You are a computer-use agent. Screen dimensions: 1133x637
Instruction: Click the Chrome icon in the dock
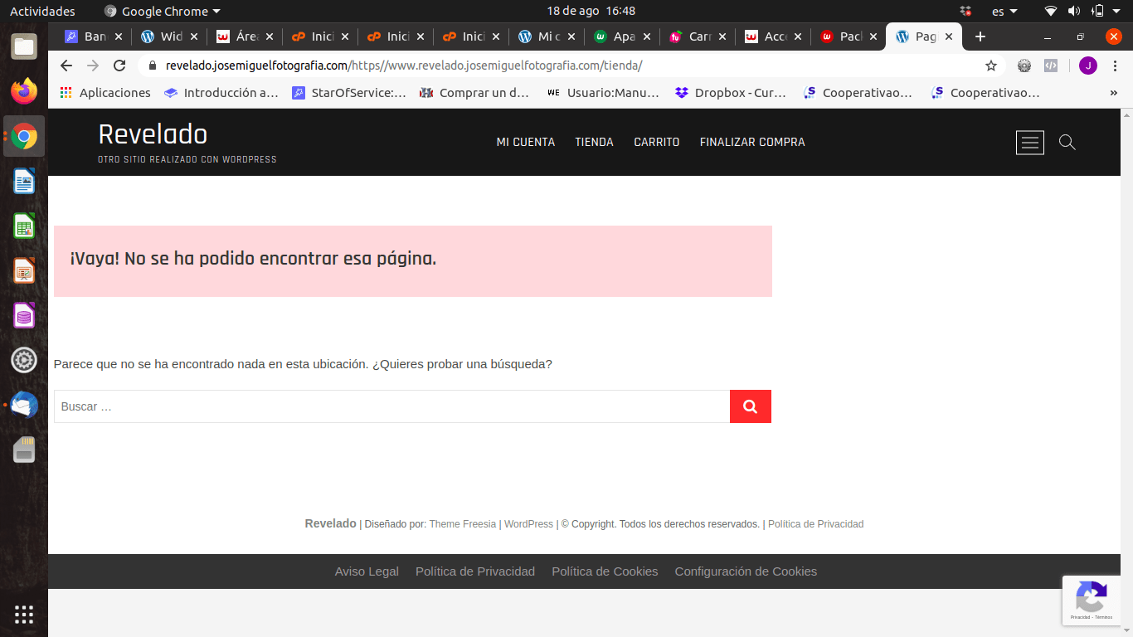(x=24, y=136)
